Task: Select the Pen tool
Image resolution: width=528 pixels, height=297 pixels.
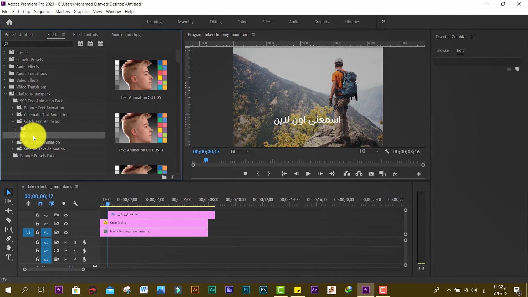Action: 9,239
